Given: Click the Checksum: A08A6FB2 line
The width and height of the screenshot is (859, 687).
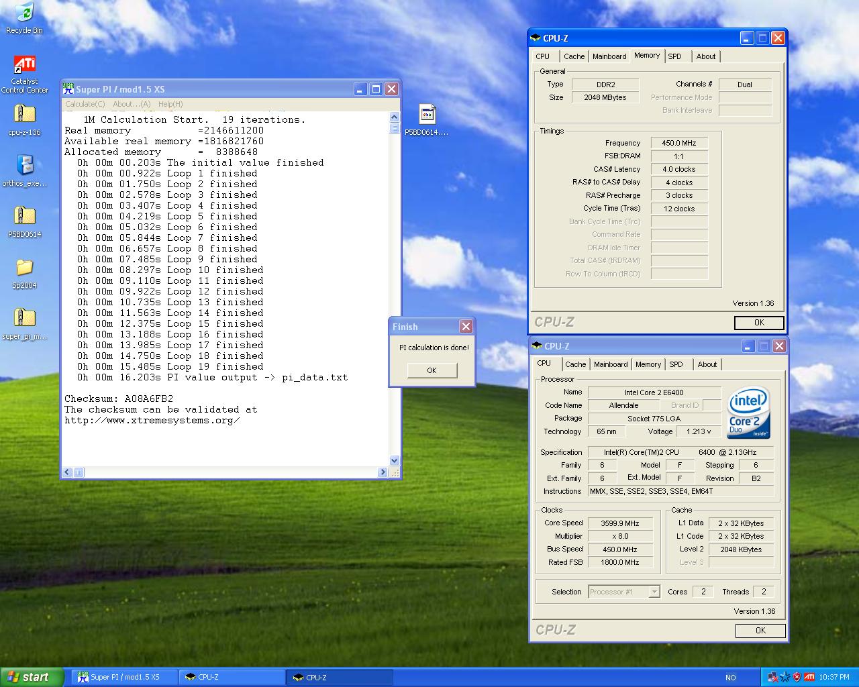Looking at the screenshot, I should 119,399.
